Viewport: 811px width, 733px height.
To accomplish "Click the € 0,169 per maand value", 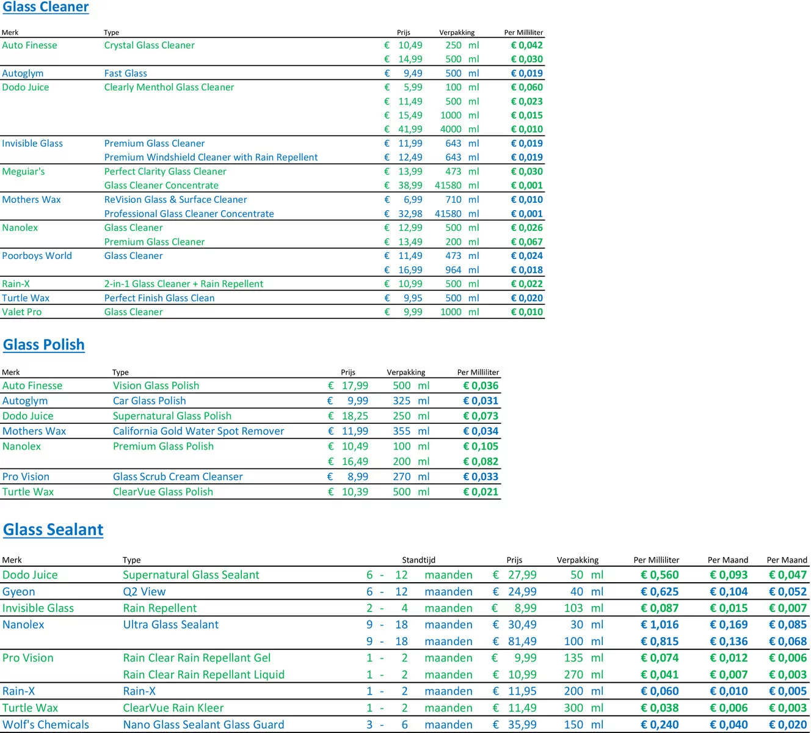I will point(729,625).
